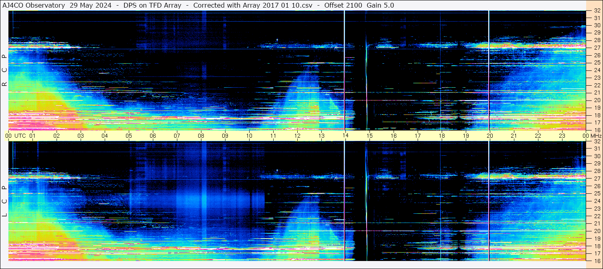Image resolution: width=603 pixels, height=269 pixels.
Task: Click the vertical 'R C P' panel label
Action: coord(4,70)
